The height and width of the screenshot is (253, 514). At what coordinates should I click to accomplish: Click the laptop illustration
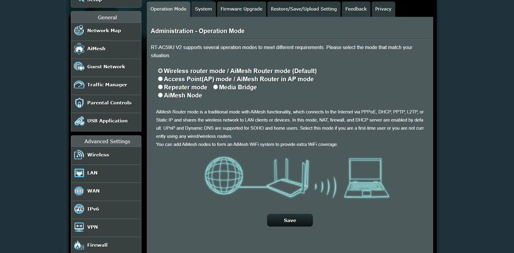[x=367, y=178]
